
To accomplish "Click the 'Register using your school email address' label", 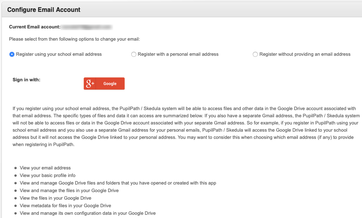I will 59,54.
